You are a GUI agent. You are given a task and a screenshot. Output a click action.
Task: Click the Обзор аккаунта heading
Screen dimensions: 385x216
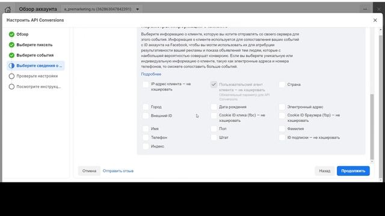coord(38,9)
